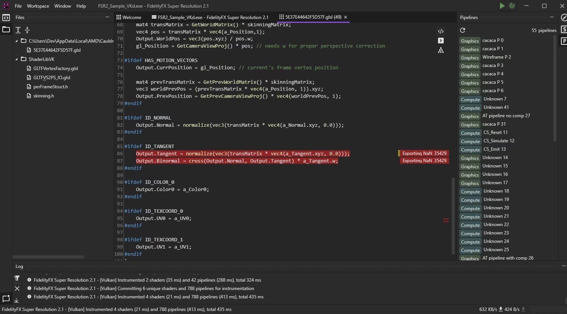567x314 pixels.
Task: Collapse the ShaderLibVK folder node
Action: click(x=16, y=59)
